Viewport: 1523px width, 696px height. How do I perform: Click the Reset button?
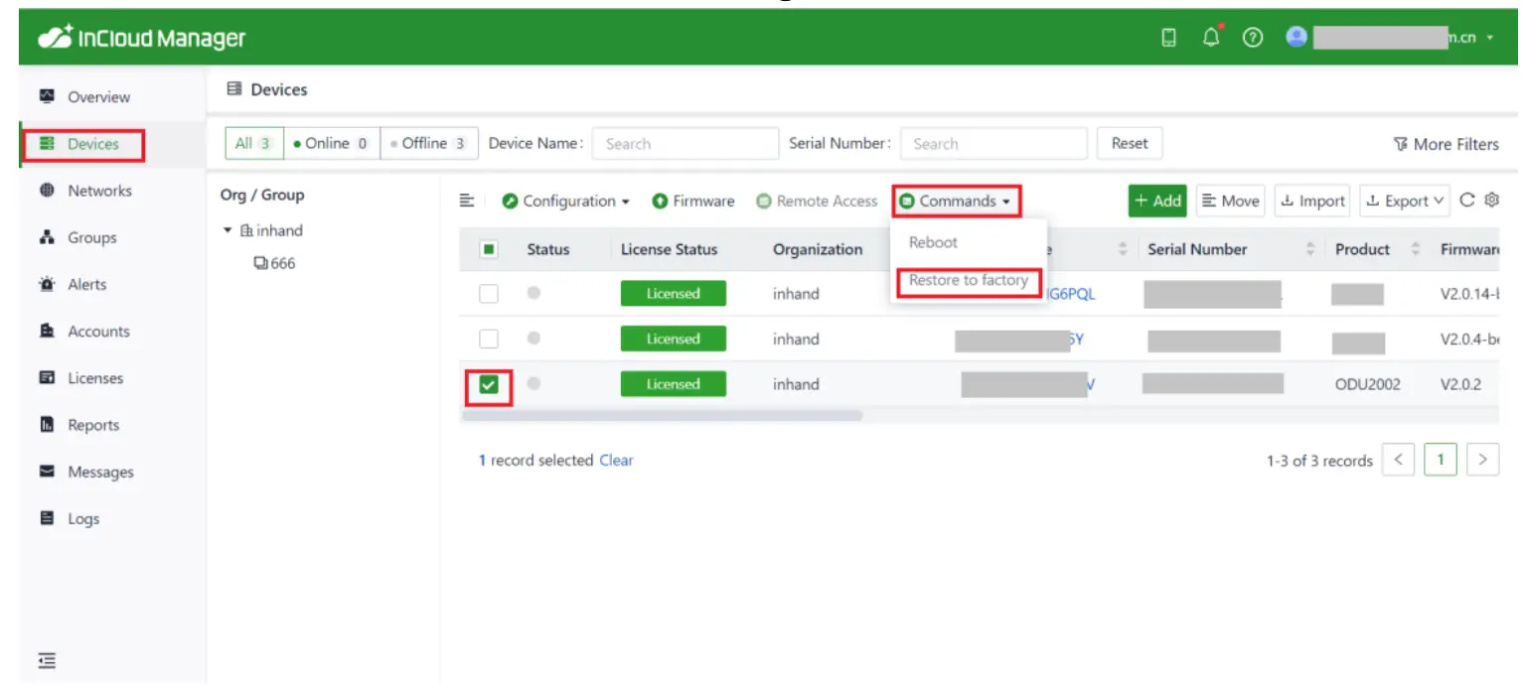coord(1130,143)
